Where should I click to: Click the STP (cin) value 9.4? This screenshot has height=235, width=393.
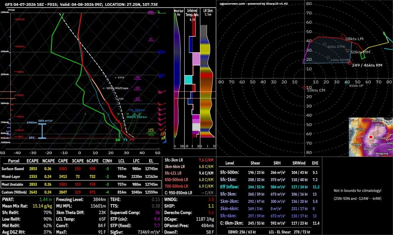(157, 219)
